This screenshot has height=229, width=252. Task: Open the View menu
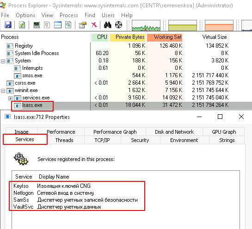pos(47,15)
